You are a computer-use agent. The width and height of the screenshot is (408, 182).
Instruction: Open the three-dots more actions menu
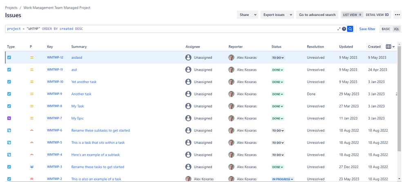click(397, 15)
